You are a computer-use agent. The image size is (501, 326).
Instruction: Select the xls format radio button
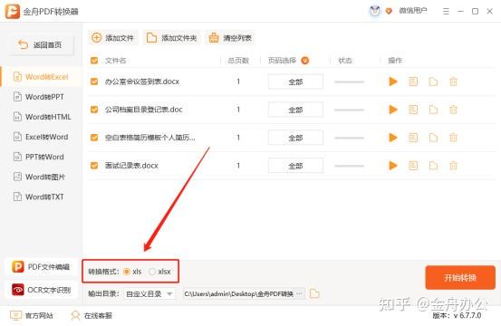(x=127, y=272)
